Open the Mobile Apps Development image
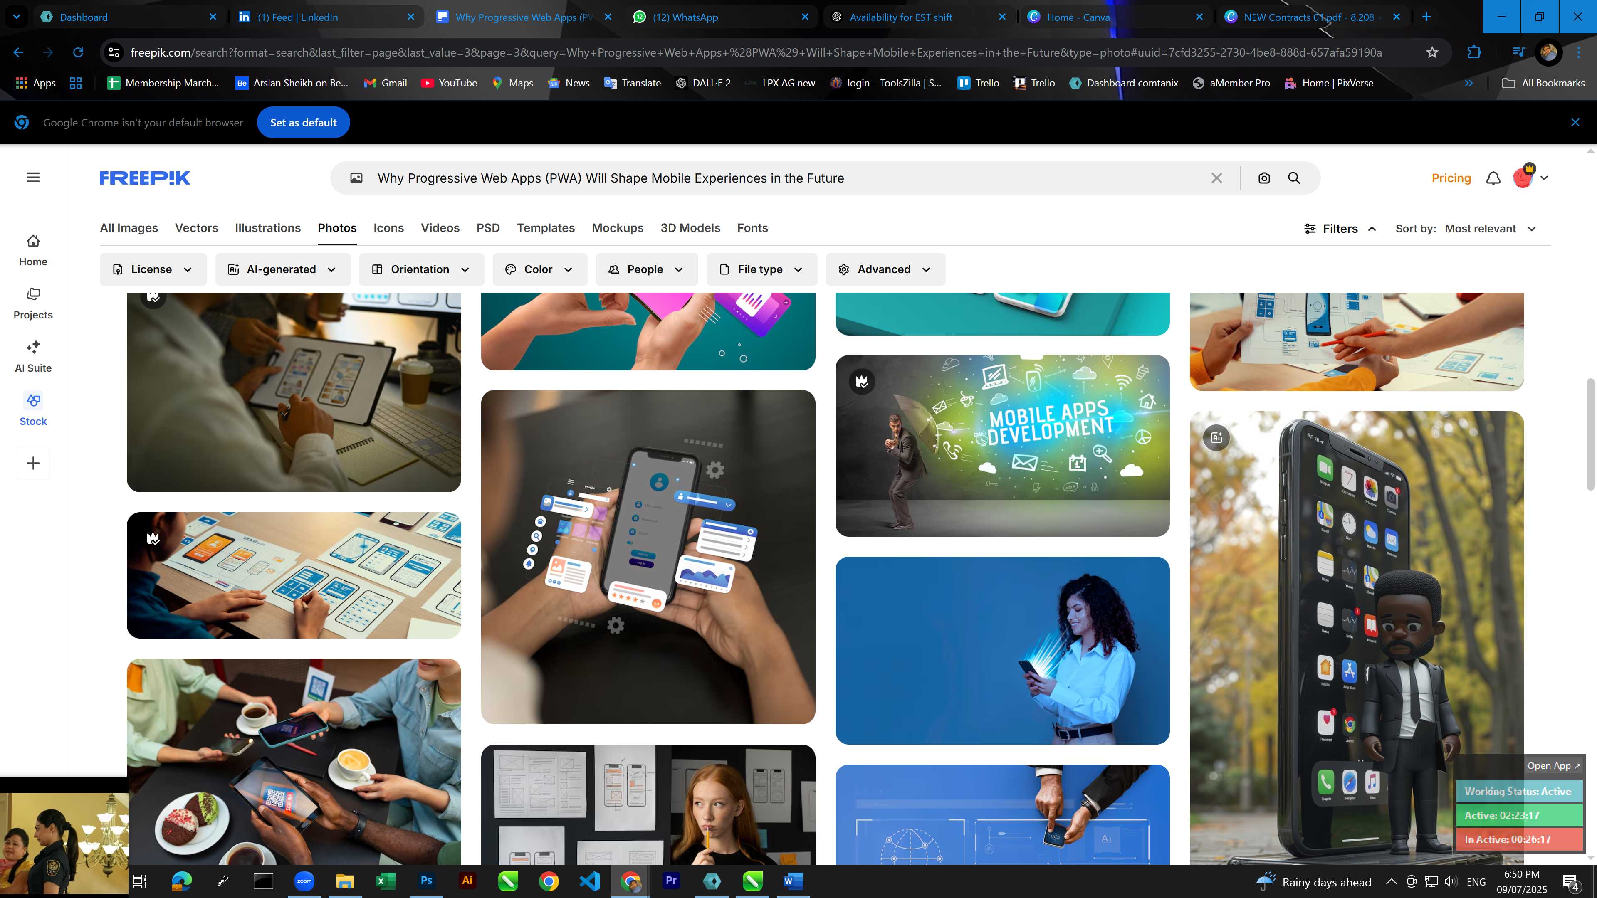 coord(1002,446)
